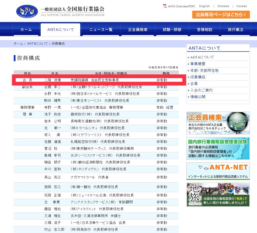257x233 pixels.
Task: Switch language to Korean
Action: coord(242,6)
